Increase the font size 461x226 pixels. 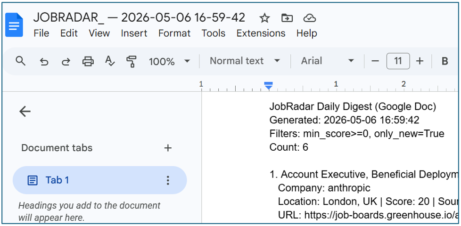click(420, 61)
